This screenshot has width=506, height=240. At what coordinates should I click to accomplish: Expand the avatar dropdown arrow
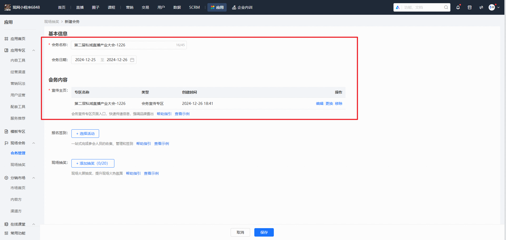coord(498,7)
